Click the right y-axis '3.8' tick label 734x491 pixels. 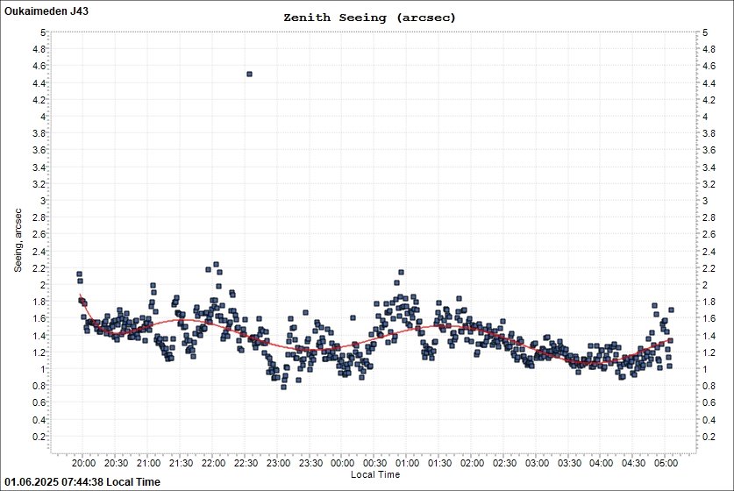pyautogui.click(x=709, y=133)
